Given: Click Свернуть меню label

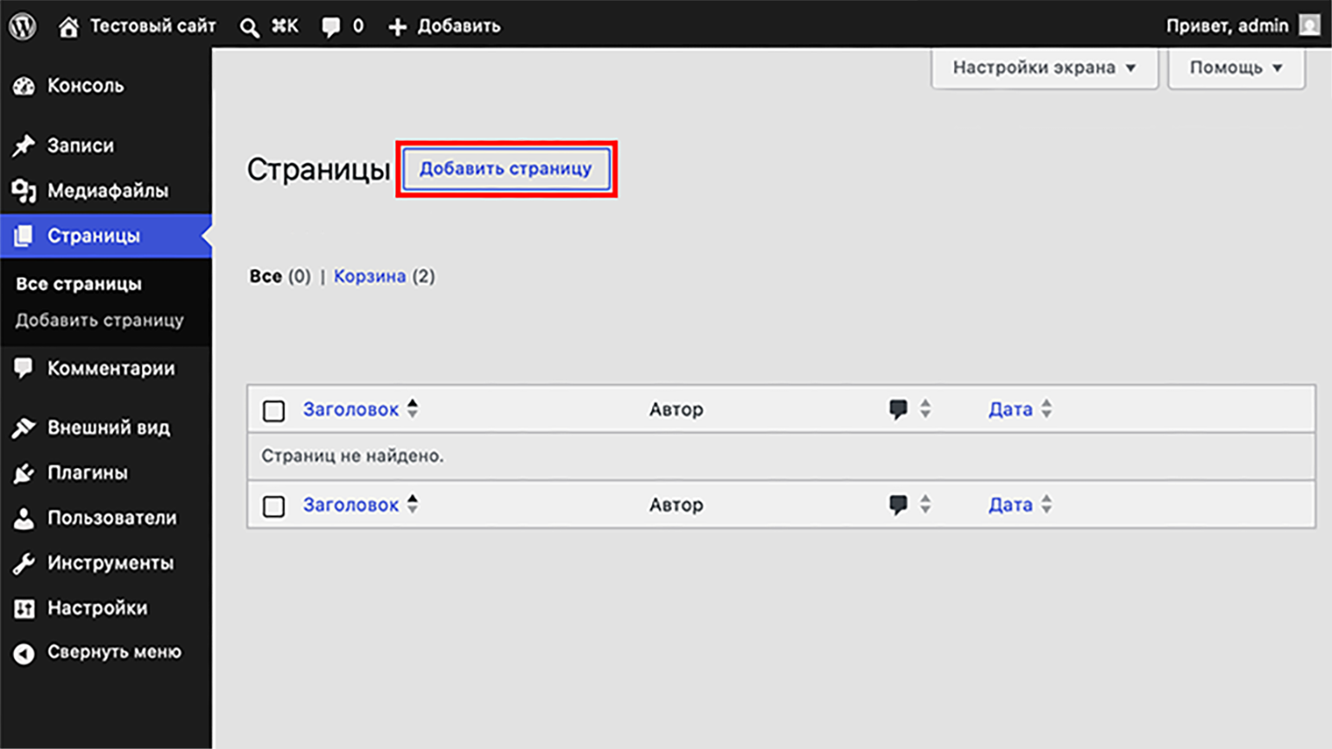Looking at the screenshot, I should click(114, 652).
